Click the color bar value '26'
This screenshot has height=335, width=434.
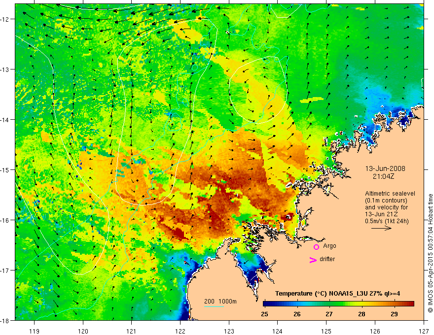tap(297, 314)
